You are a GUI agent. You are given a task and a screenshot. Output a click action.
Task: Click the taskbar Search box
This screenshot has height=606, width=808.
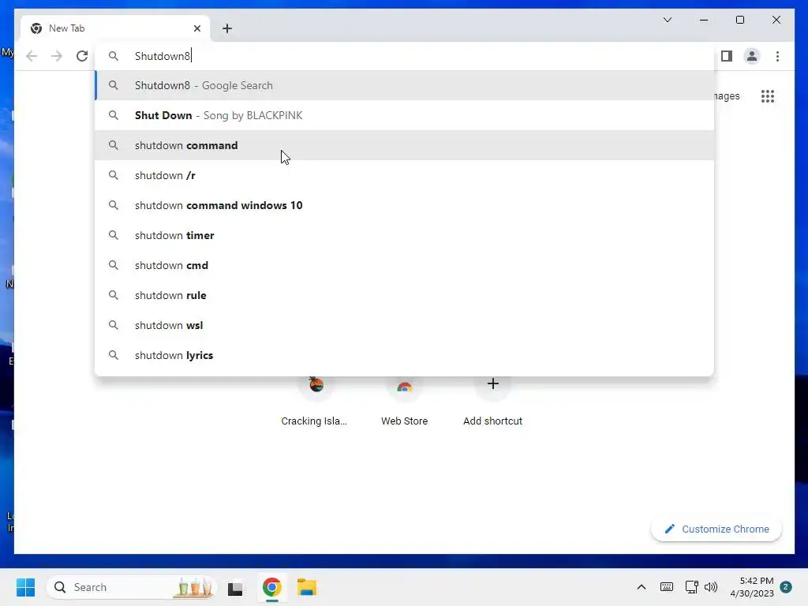(132, 587)
